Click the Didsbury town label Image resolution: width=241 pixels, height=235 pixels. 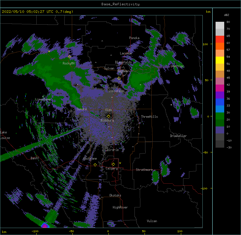[107, 120]
